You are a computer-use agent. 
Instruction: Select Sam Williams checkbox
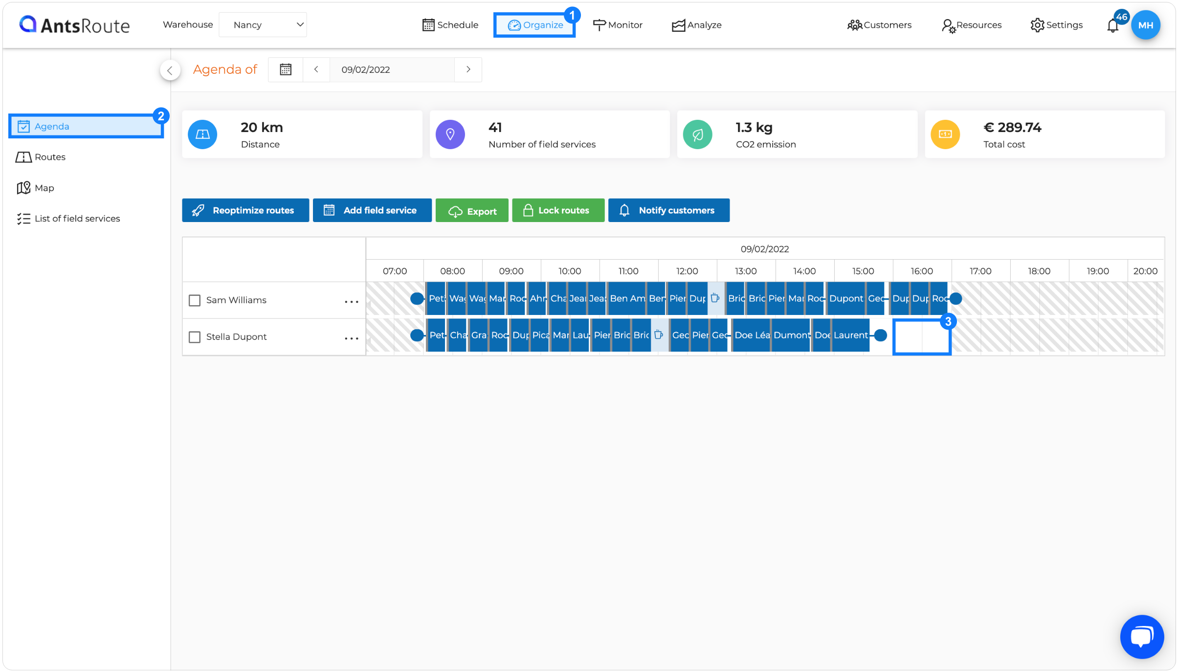pos(195,300)
